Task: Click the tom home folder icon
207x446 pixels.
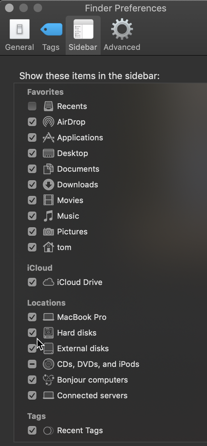Action: click(x=48, y=247)
